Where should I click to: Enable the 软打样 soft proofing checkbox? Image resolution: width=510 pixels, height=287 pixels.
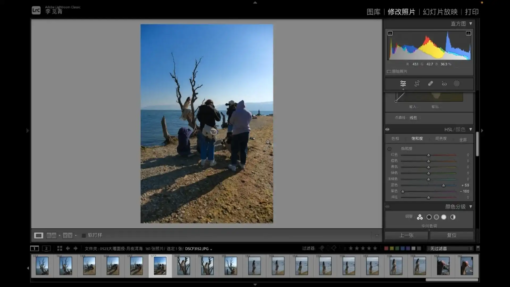point(84,235)
